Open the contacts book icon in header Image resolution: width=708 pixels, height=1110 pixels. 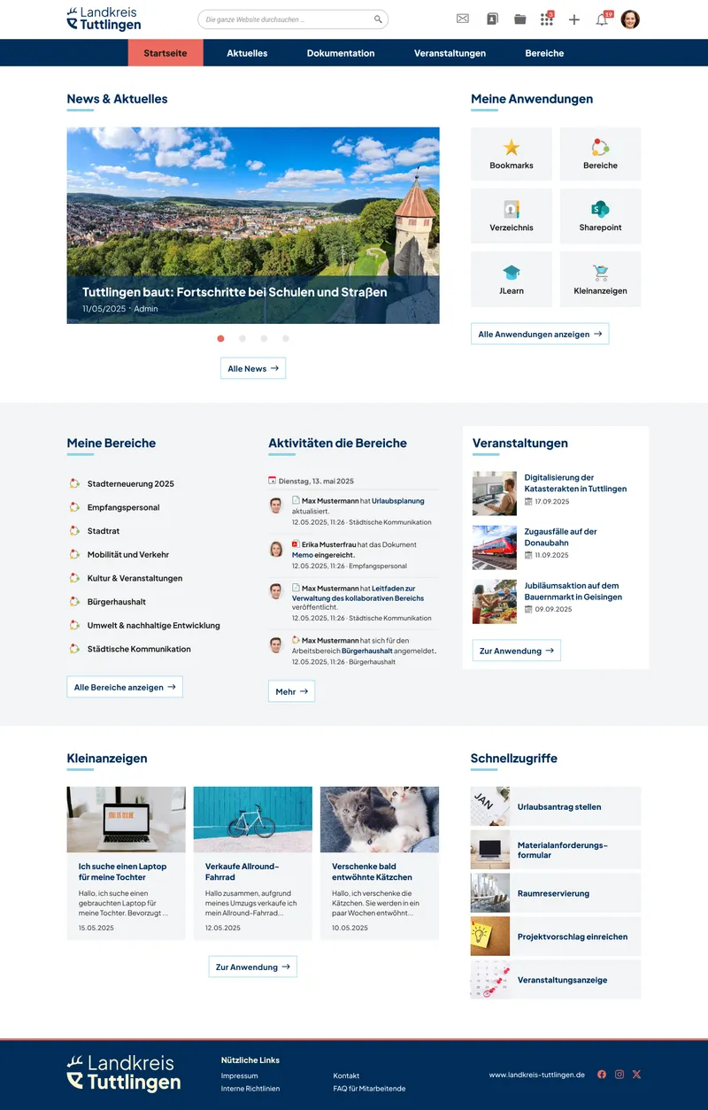492,19
